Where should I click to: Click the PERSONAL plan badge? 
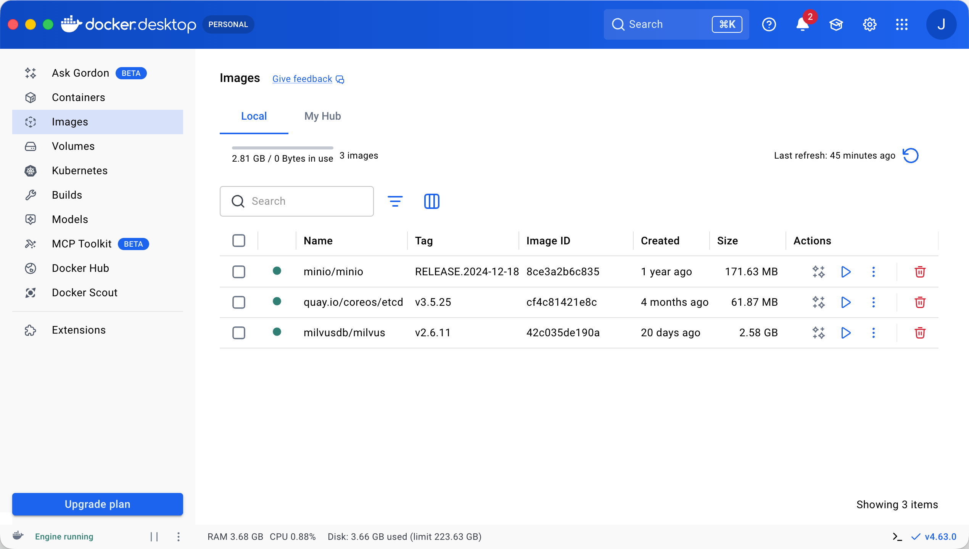click(x=228, y=24)
